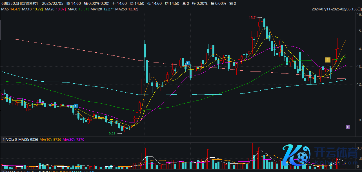
Task: Click the volume MA(20): 7270 label
Action: pyautogui.click(x=74, y=139)
